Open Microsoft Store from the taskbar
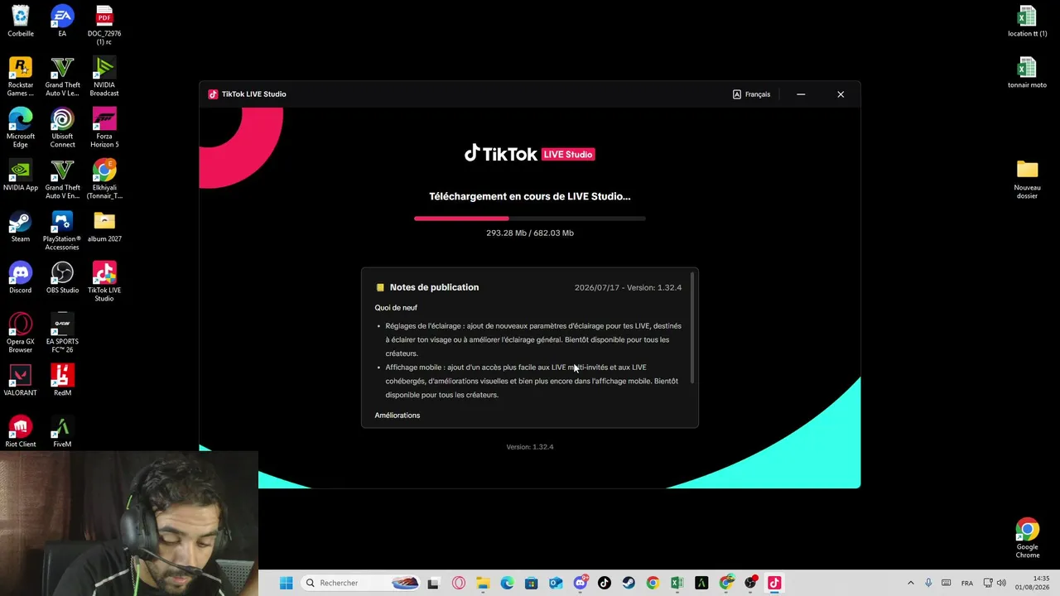Viewport: 1060px width, 596px height. 532,583
